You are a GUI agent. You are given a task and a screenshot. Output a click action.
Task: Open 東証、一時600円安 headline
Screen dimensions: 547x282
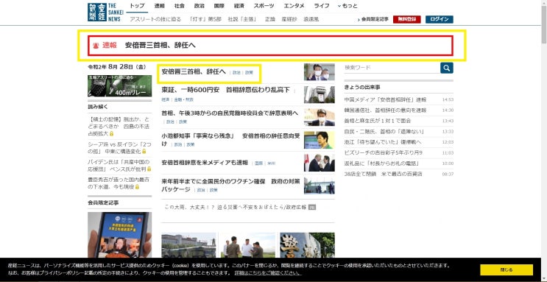coord(226,90)
